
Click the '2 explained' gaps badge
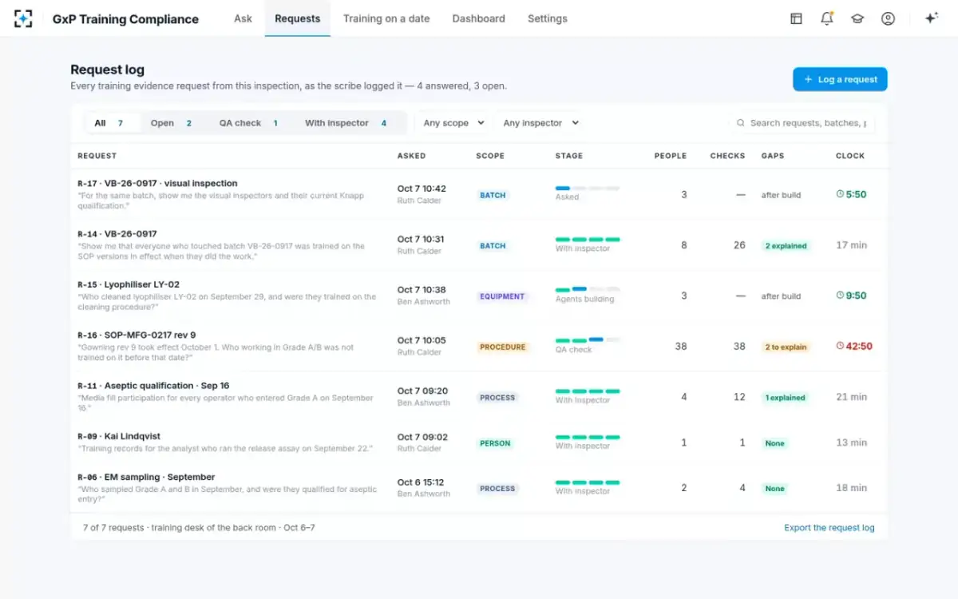[786, 246]
